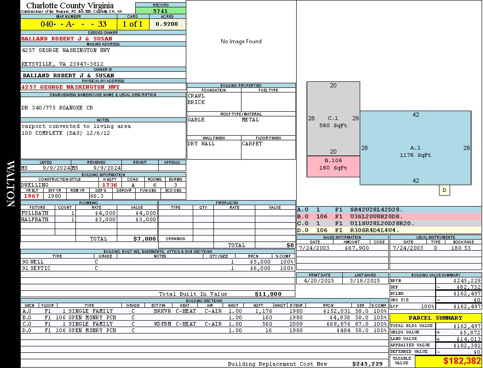Viewport: 483px width, 368px height.
Task: Click the green record number 5741
Action: click(x=161, y=11)
